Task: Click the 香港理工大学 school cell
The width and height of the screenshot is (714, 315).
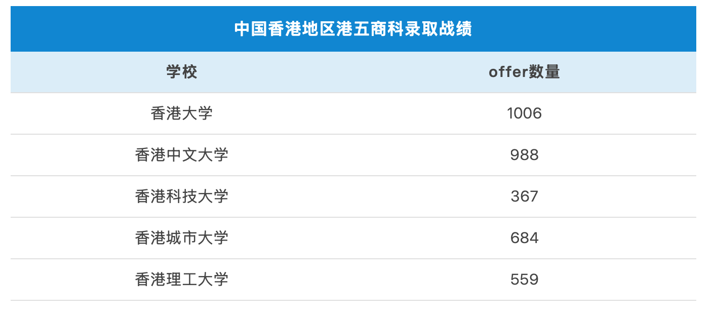Action: (182, 280)
